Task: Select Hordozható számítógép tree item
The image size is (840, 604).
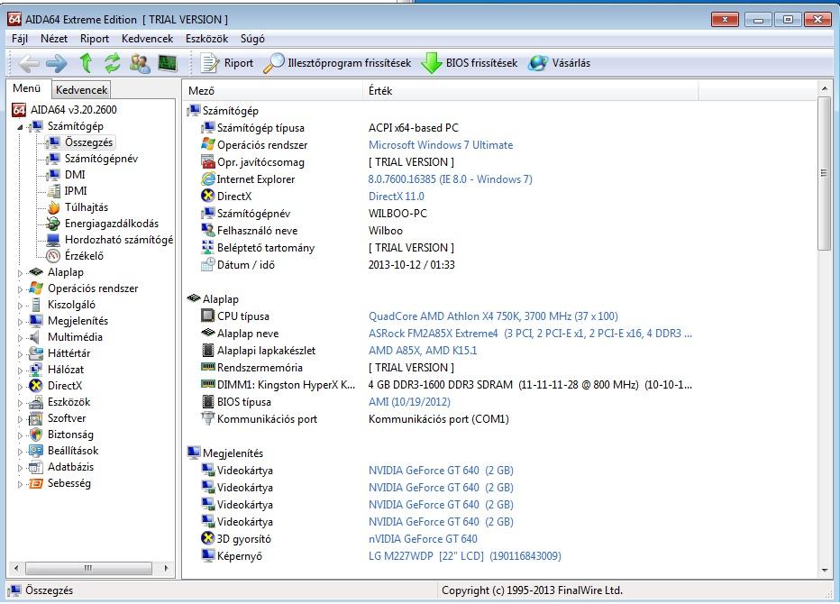Action: (x=119, y=240)
